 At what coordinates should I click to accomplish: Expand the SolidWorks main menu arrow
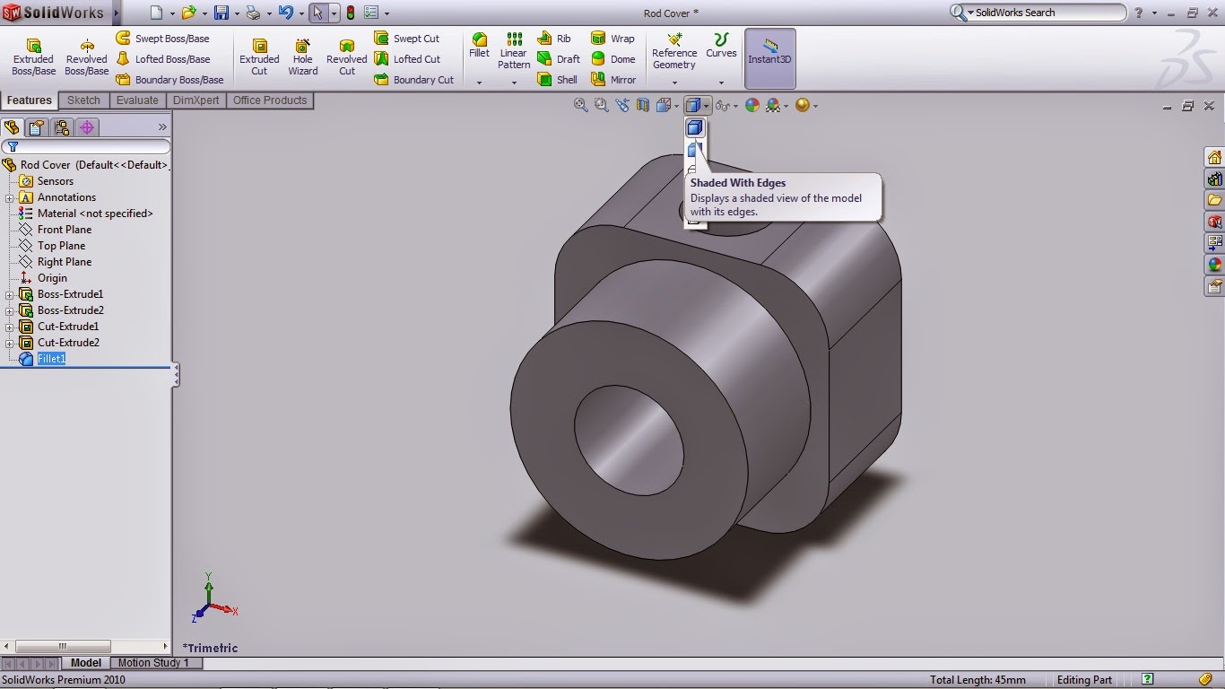click(x=117, y=13)
